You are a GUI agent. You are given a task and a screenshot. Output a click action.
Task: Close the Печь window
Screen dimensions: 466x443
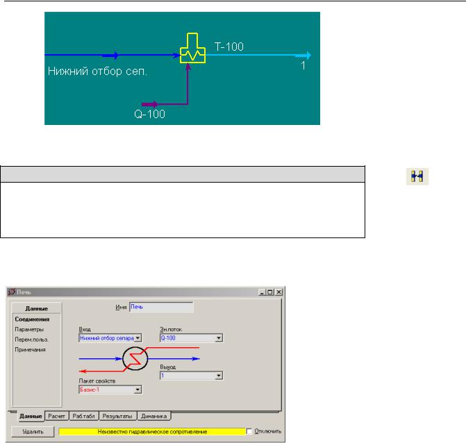tap(278, 292)
